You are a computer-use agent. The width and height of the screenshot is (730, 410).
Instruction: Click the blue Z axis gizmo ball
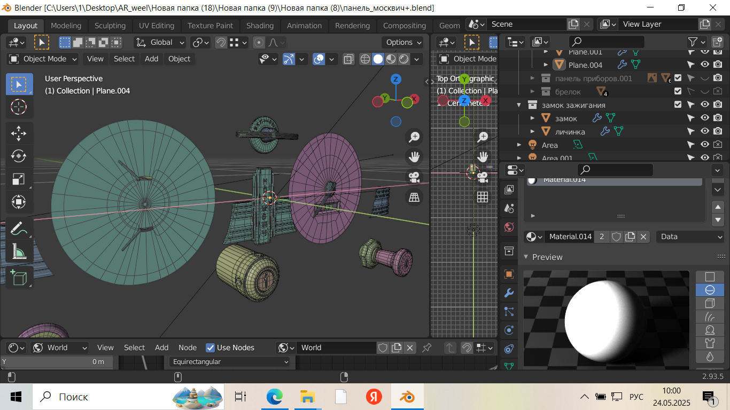[x=396, y=80]
